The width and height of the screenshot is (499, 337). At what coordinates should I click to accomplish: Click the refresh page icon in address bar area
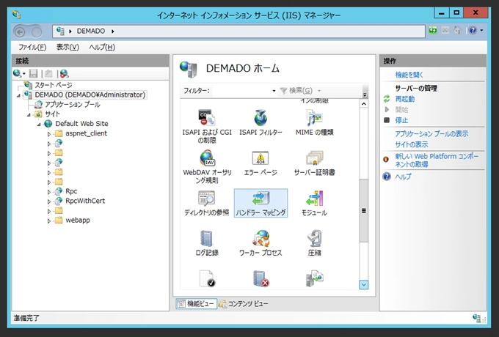point(432,31)
